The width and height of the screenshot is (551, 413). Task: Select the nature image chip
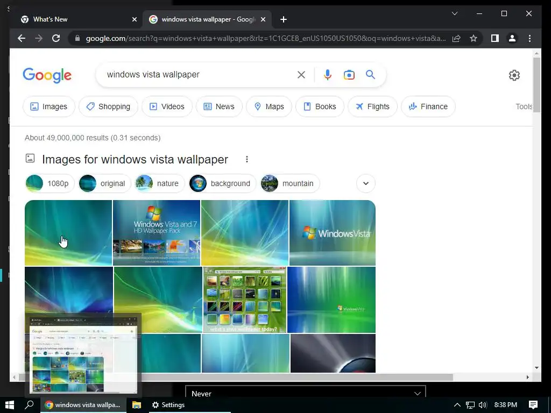(159, 183)
